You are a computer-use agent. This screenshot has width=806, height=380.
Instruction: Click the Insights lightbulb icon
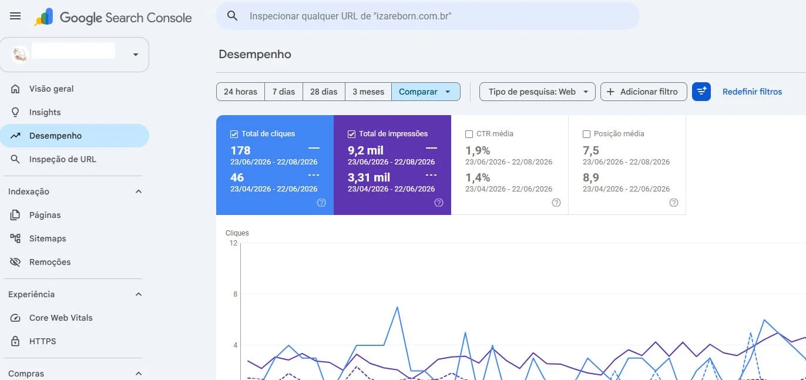point(15,112)
